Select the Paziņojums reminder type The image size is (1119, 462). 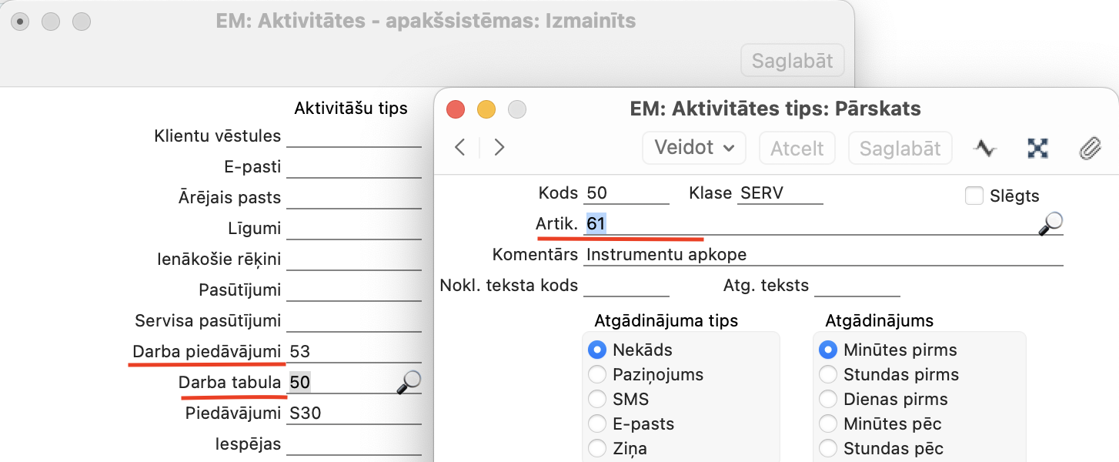pyautogui.click(x=596, y=375)
